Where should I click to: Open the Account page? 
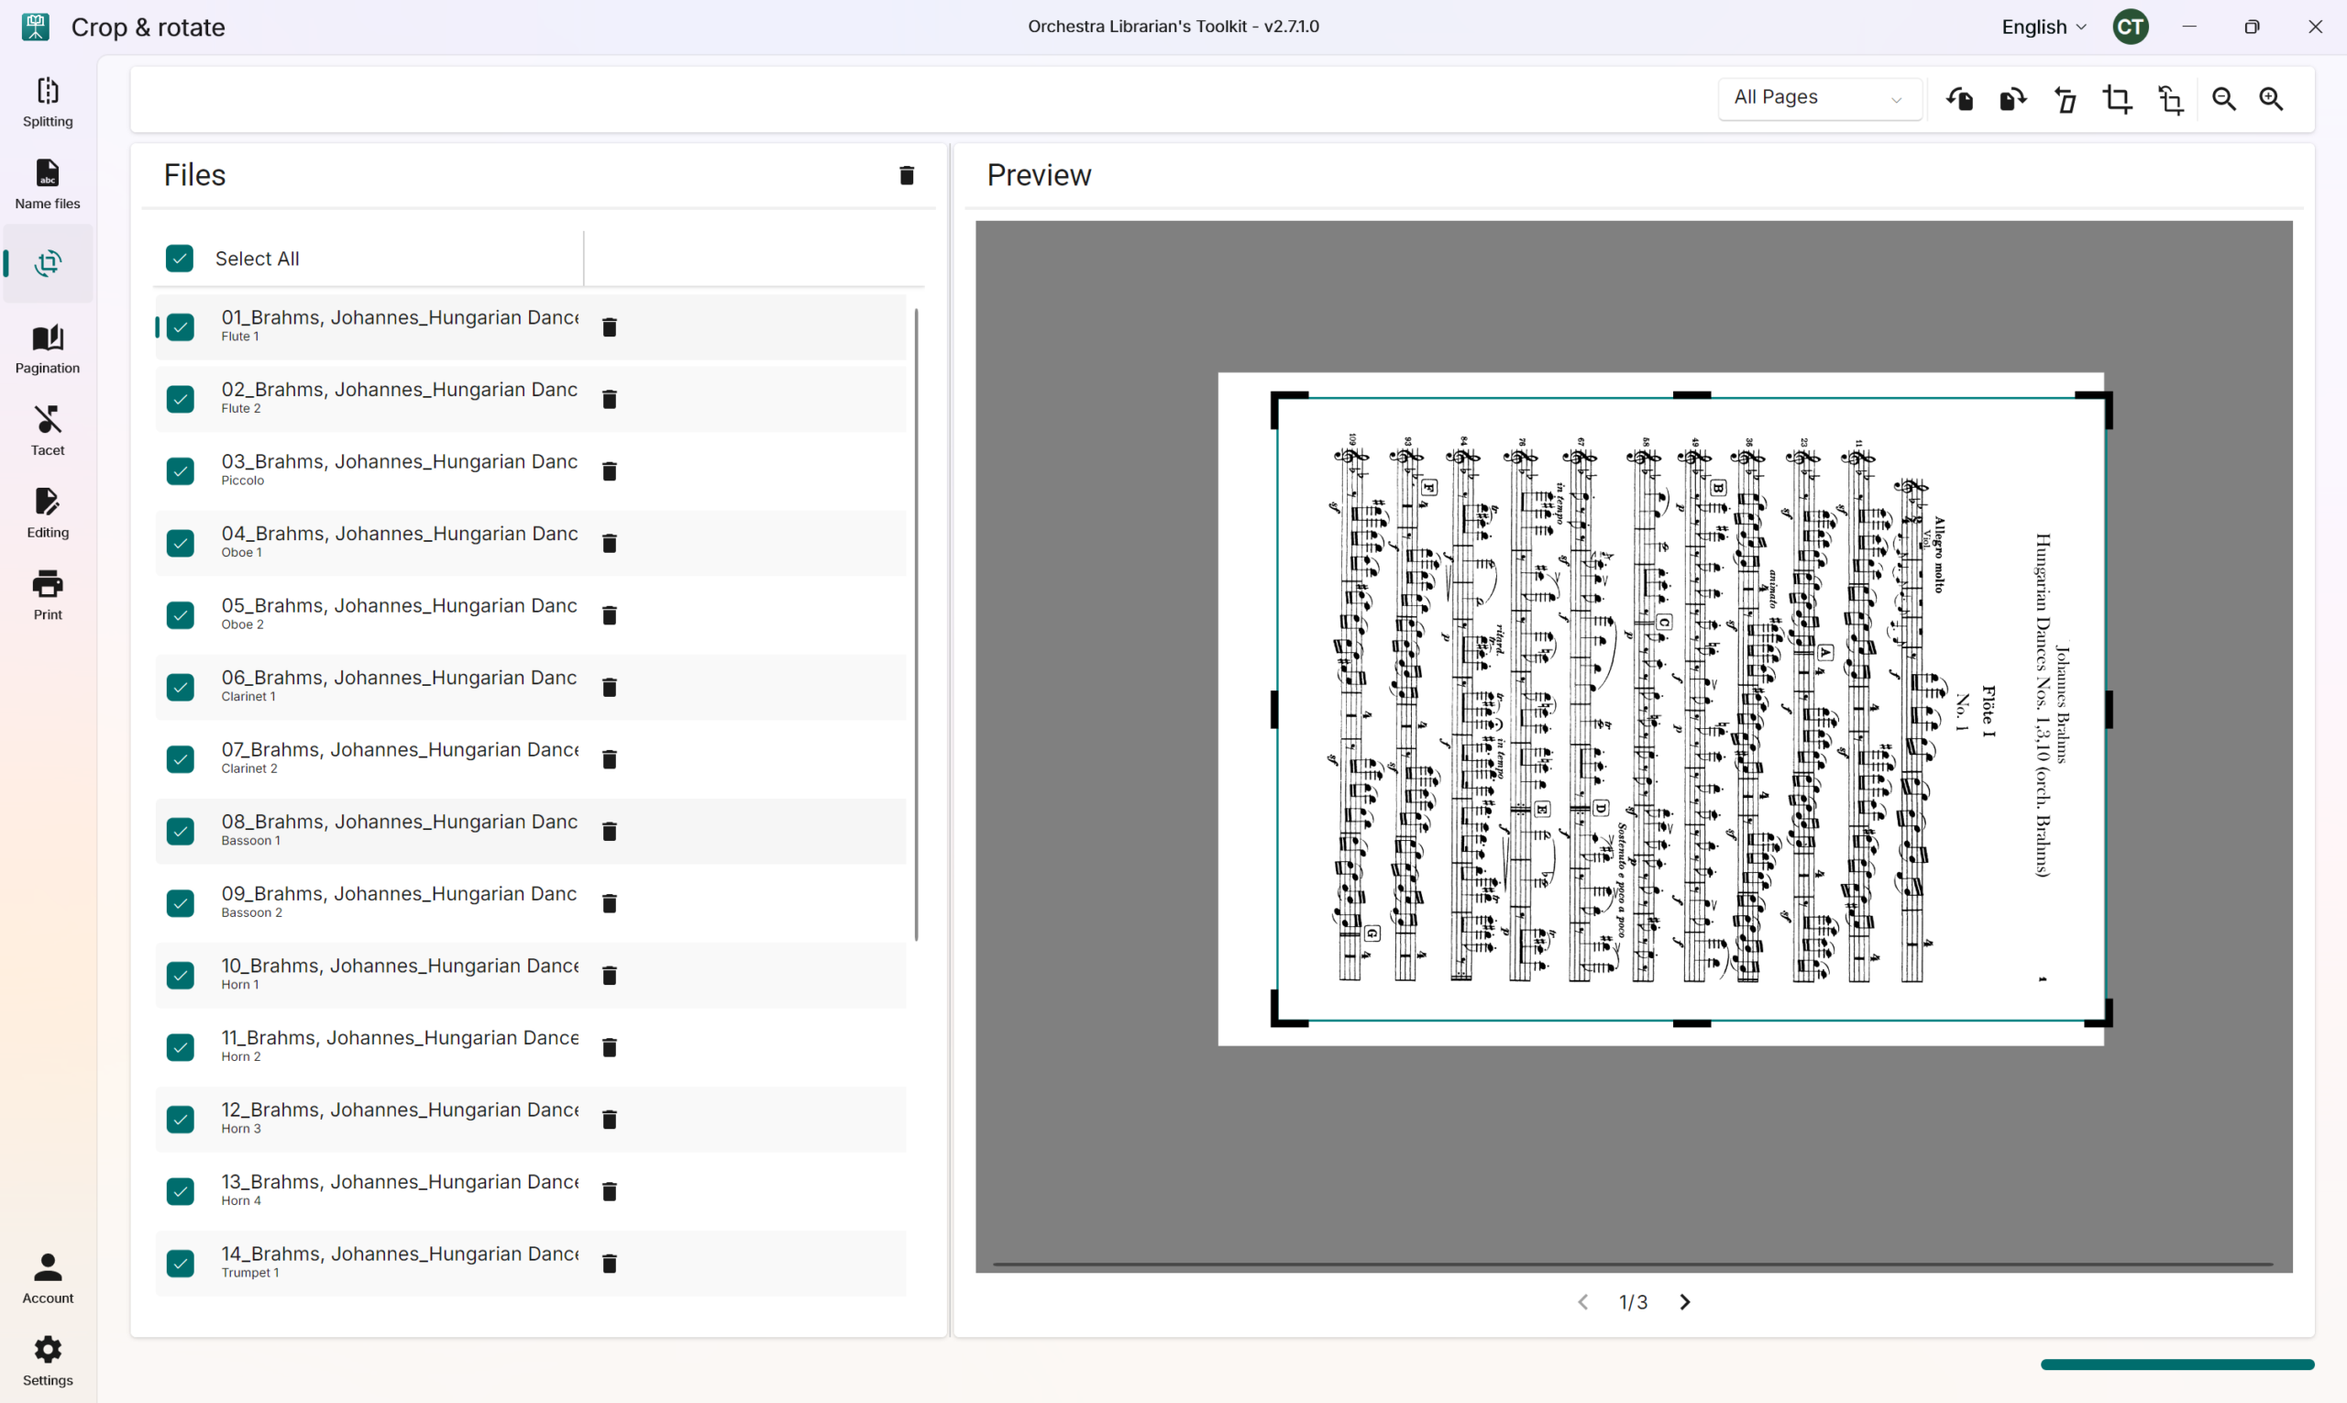[x=48, y=1278]
